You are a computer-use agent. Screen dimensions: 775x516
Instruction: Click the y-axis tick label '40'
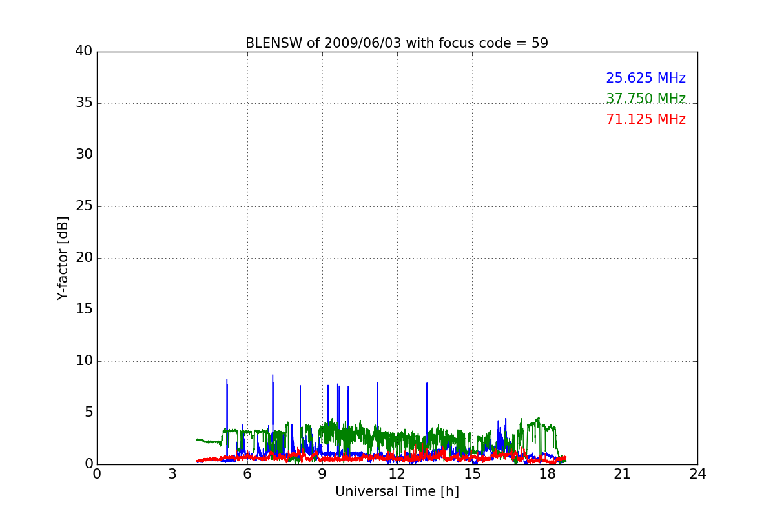click(x=84, y=52)
